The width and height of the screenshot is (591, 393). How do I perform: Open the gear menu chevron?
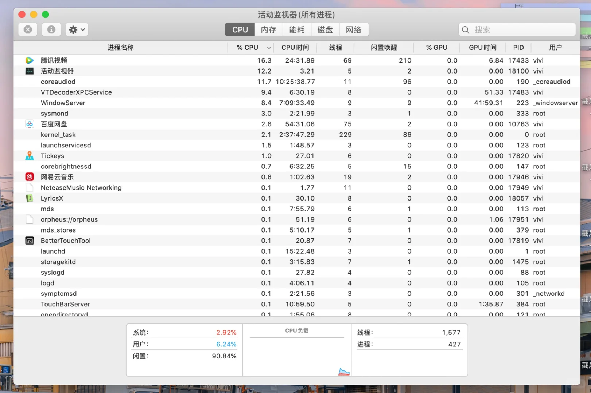coord(82,29)
